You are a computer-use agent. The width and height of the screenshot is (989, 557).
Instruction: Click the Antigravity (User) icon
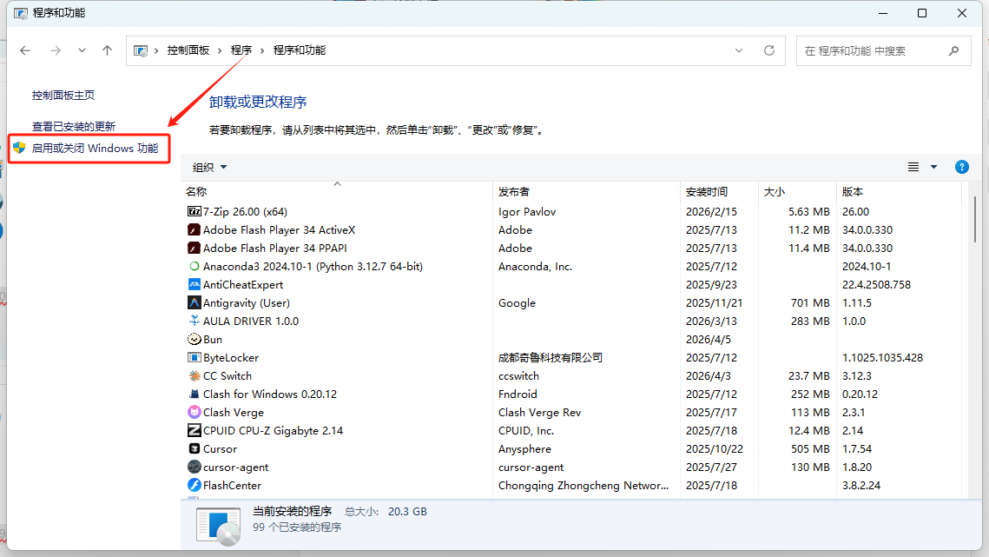pos(195,303)
